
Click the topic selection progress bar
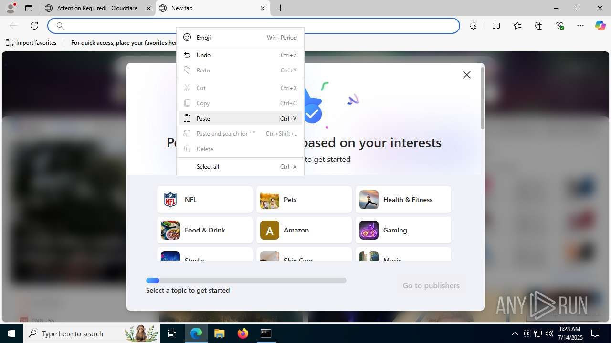[x=246, y=281]
